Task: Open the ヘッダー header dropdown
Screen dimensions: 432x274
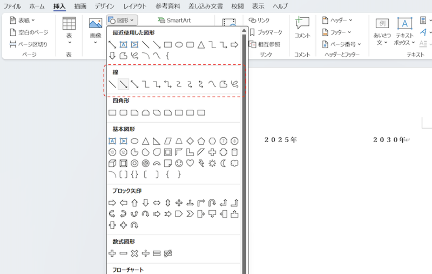Action: [337, 20]
